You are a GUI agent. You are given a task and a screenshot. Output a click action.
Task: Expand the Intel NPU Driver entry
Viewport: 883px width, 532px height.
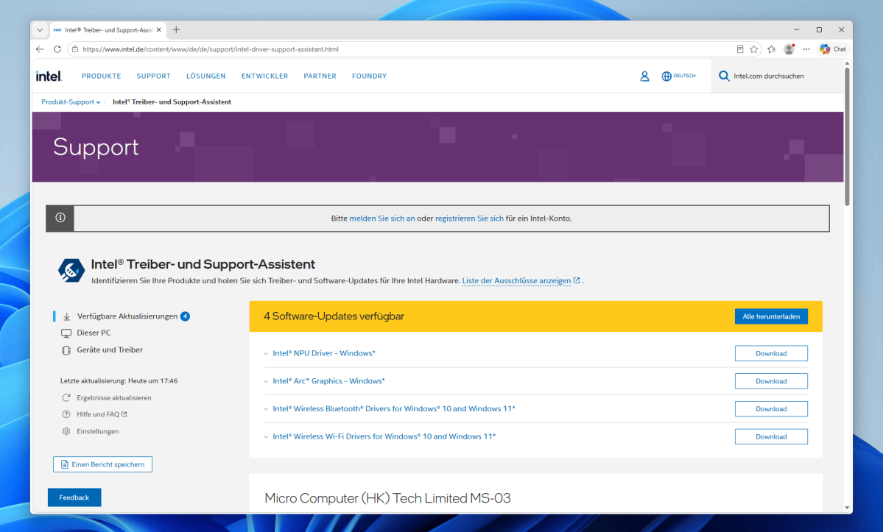pyautogui.click(x=266, y=354)
